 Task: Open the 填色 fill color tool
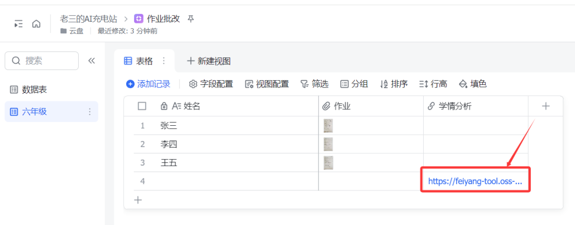pos(473,84)
